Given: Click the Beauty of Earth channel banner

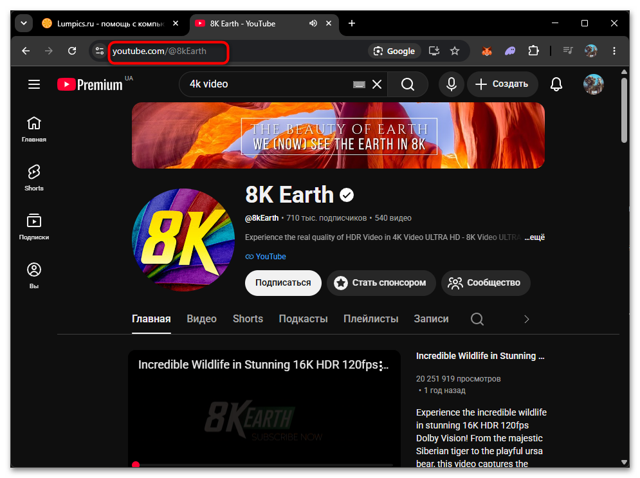Looking at the screenshot, I should click(x=338, y=136).
